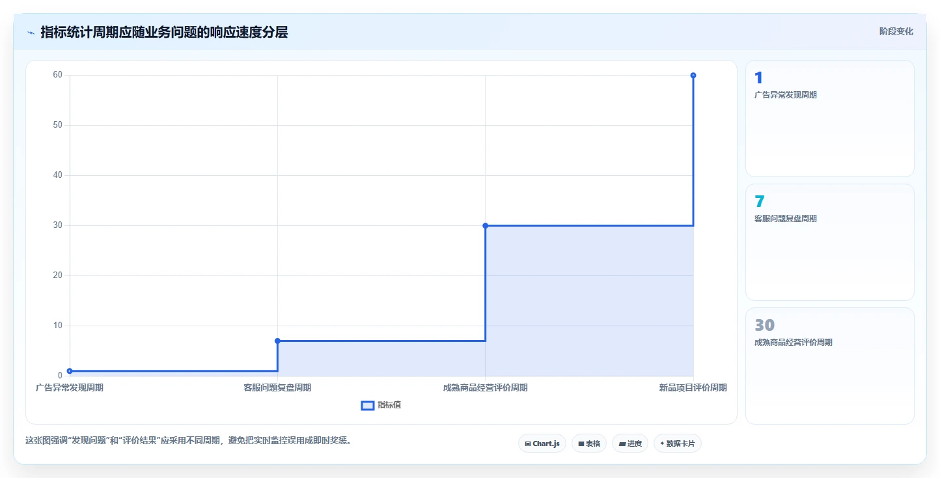Click the 表格 chip icon

point(581,443)
